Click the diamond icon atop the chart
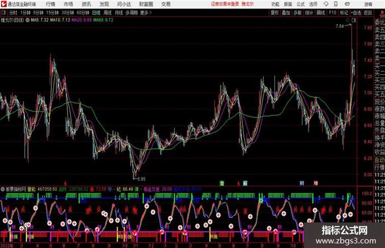385x248 pixels. click(x=348, y=20)
